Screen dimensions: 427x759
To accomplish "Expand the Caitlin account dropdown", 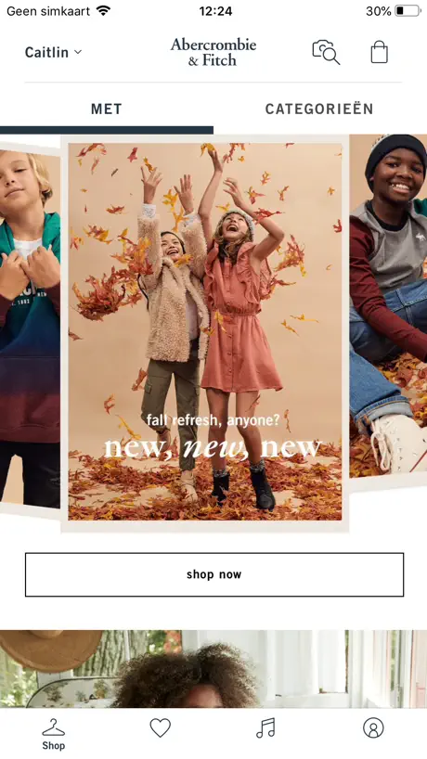I will (53, 52).
